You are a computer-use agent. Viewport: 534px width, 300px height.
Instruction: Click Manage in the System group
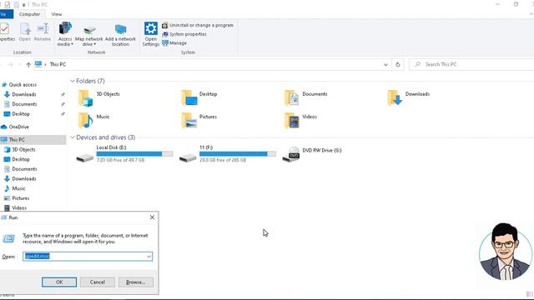(174, 43)
